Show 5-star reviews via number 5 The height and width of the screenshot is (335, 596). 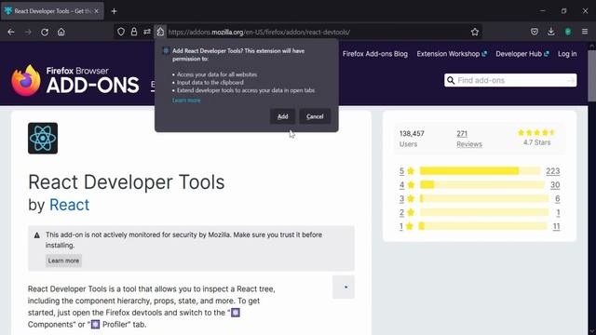coord(401,171)
